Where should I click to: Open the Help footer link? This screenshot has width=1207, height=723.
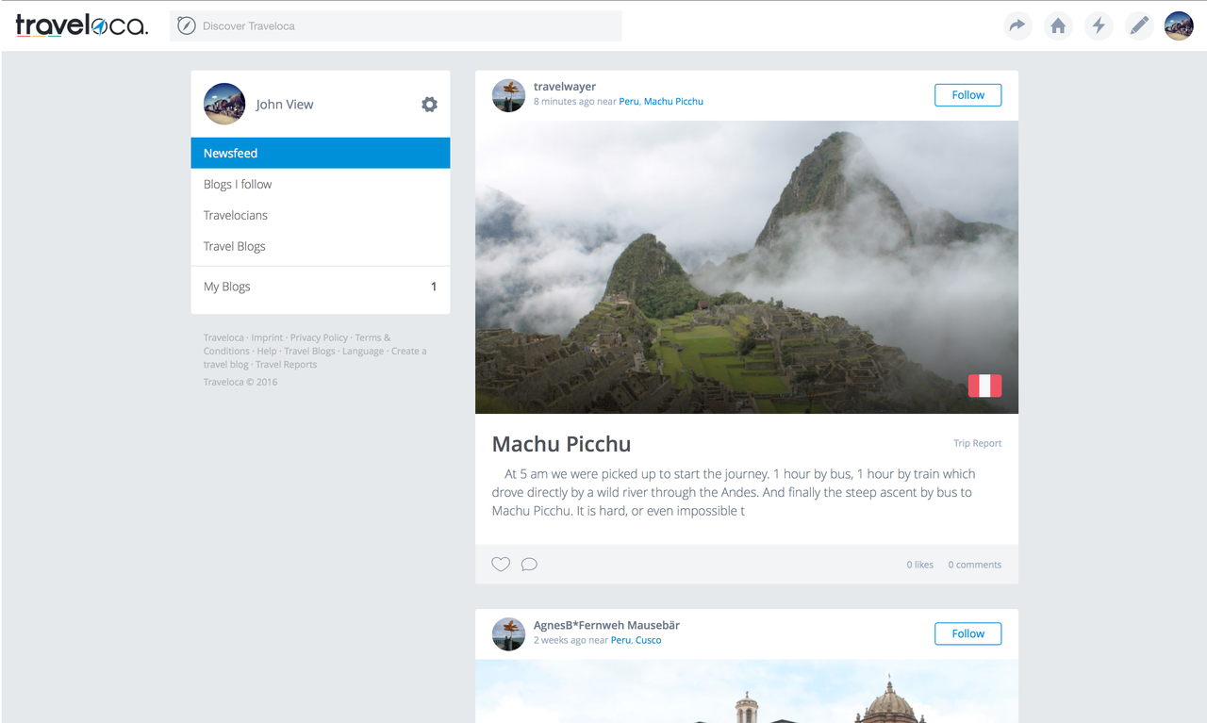(x=267, y=352)
